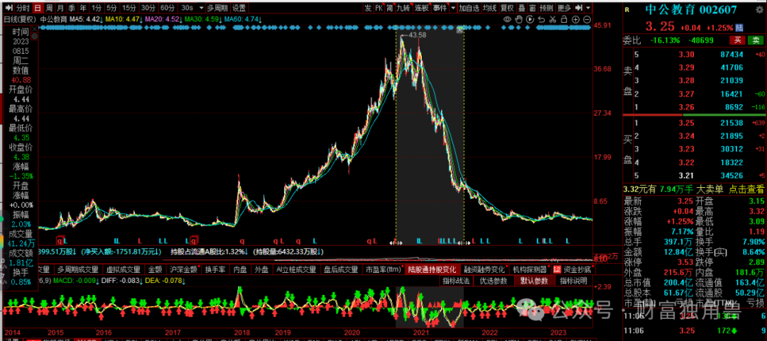Click the undo arrow icon above the chart
The width and height of the screenshot is (767, 341).
pos(540,19)
